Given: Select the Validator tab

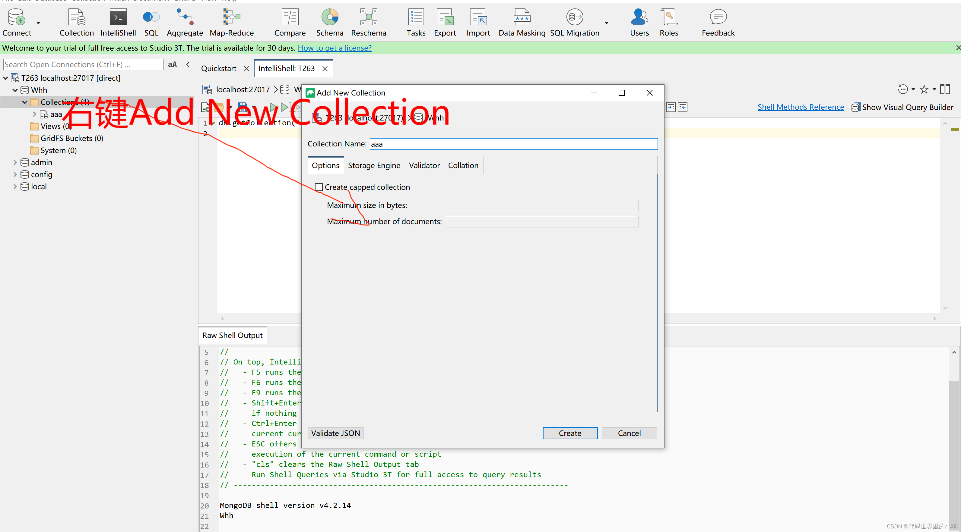Looking at the screenshot, I should [x=424, y=165].
